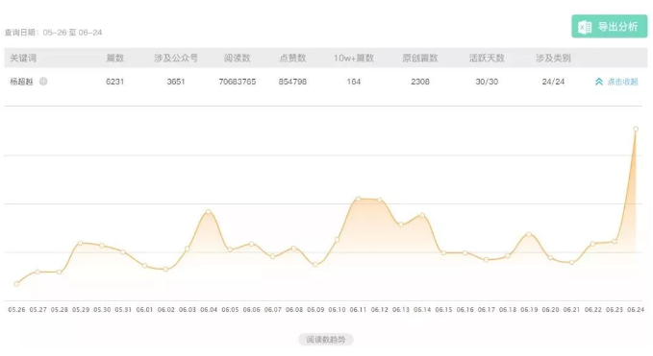Click the 关键词 column header
653x356 pixels.
coord(23,59)
